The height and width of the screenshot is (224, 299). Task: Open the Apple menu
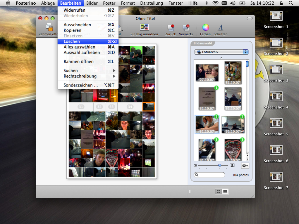[x=8, y=3]
